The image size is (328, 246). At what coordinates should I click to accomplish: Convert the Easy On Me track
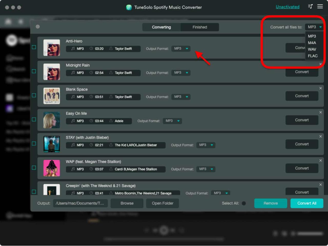[302, 120]
